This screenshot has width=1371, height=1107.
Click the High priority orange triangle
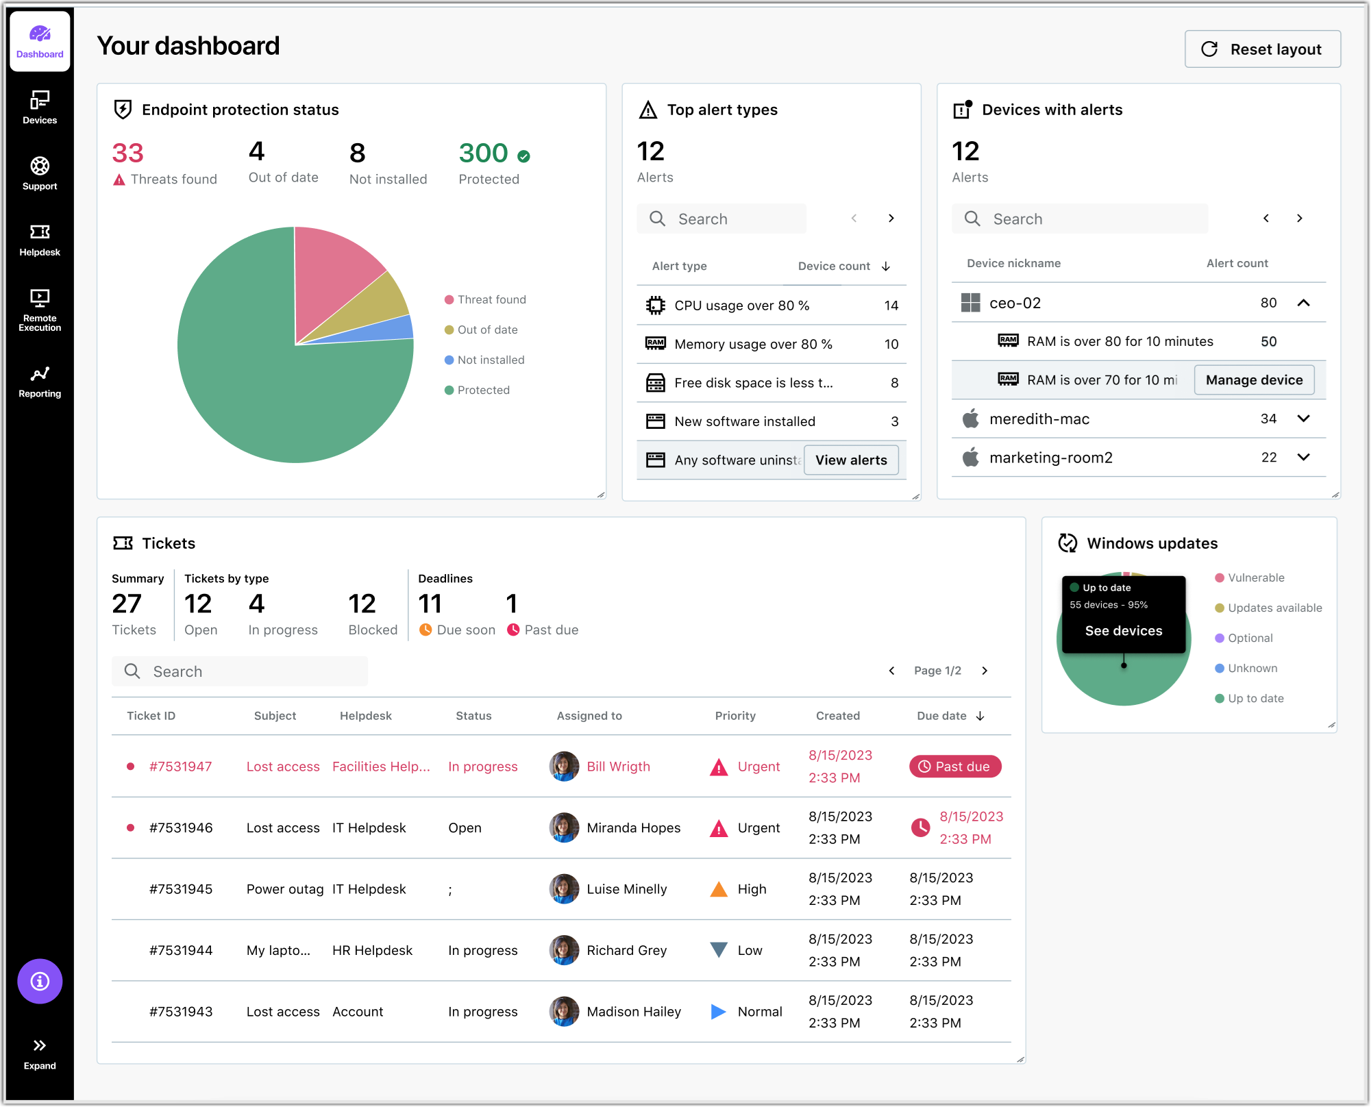[719, 889]
